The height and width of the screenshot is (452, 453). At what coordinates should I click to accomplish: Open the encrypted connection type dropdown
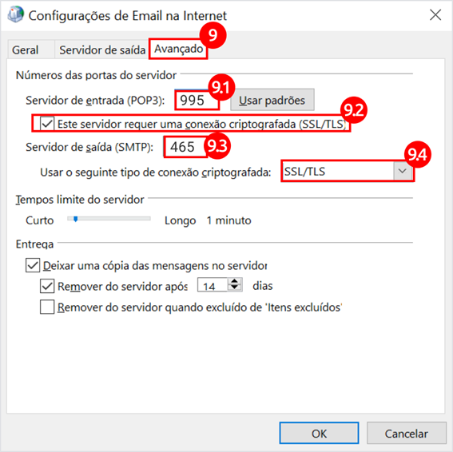coord(348,172)
